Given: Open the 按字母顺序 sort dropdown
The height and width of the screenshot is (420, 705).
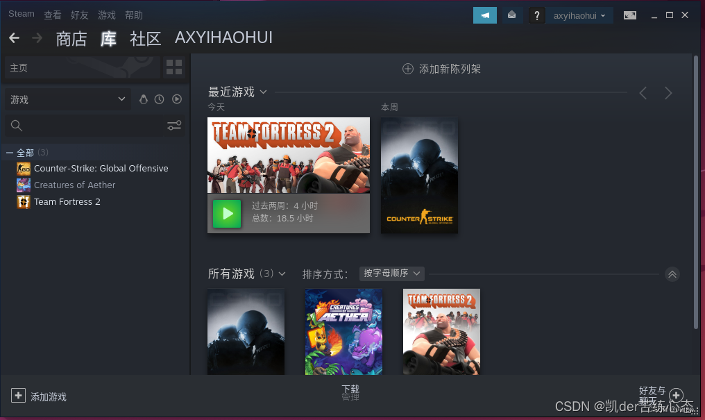Looking at the screenshot, I should click(x=391, y=274).
